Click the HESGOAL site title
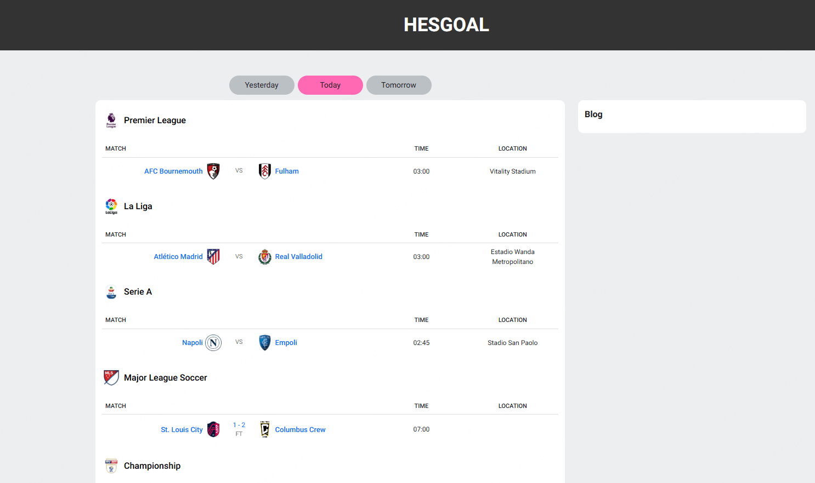This screenshot has width=815, height=483. coord(446,25)
